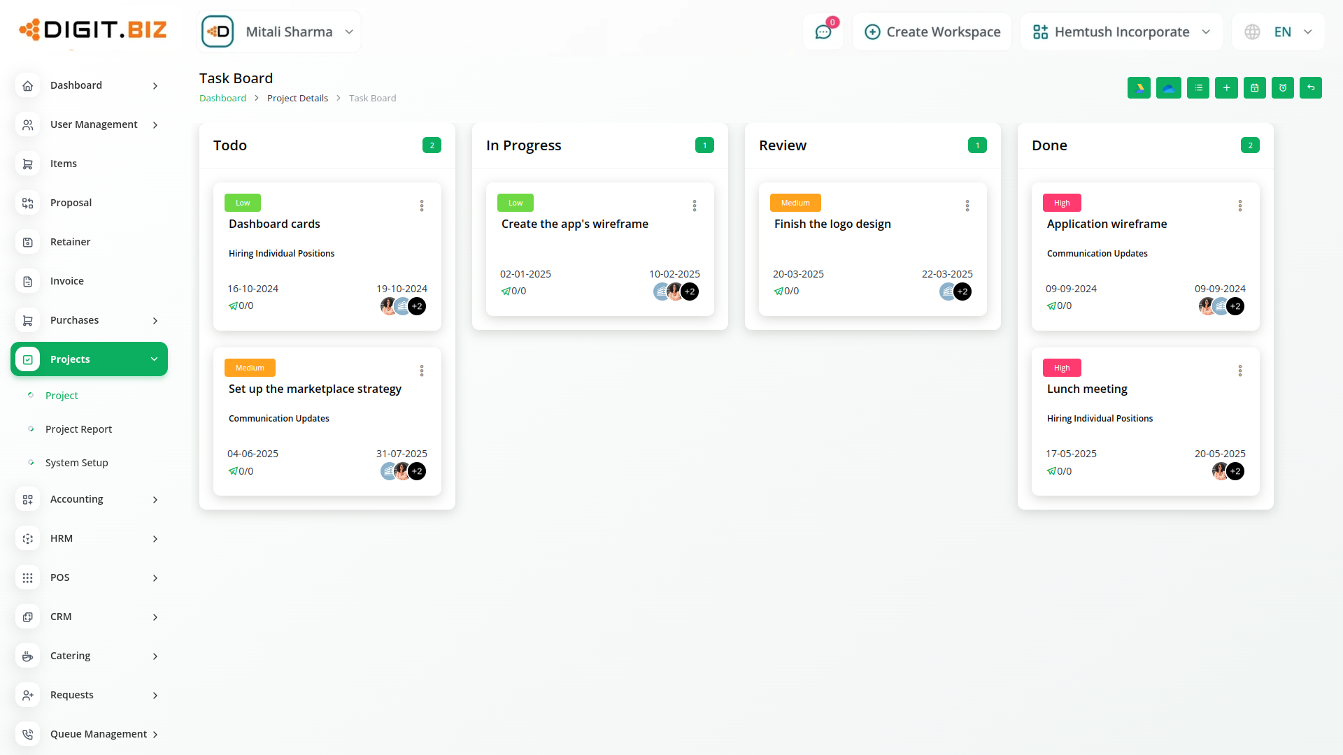This screenshot has height=755, width=1343.
Task: Click the return back arrow icon
Action: point(1311,88)
